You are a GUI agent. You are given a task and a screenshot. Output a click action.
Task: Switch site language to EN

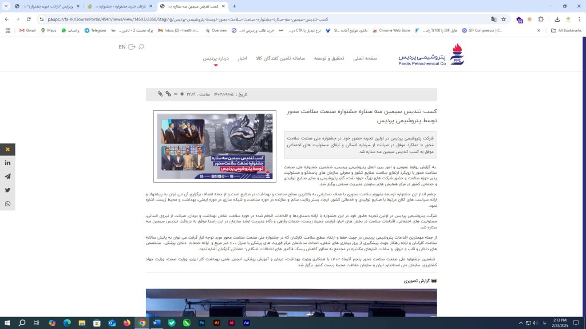pyautogui.click(x=122, y=47)
